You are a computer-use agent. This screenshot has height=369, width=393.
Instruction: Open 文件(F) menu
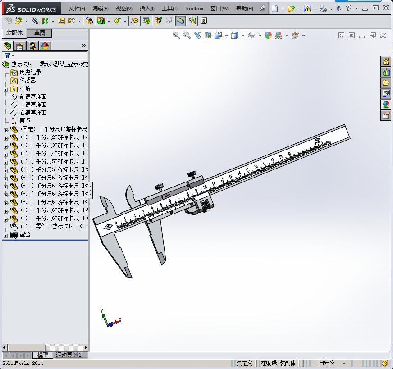pos(77,9)
